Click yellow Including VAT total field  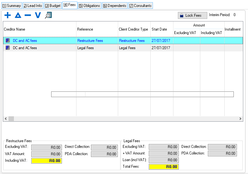coord(46,161)
